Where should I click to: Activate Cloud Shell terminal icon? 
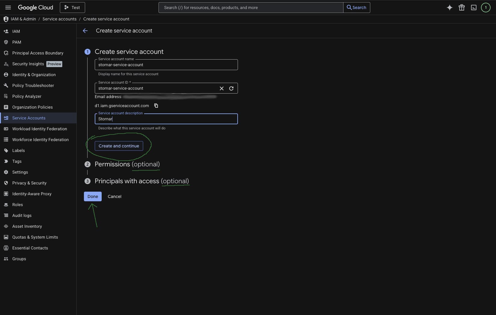[x=473, y=8]
